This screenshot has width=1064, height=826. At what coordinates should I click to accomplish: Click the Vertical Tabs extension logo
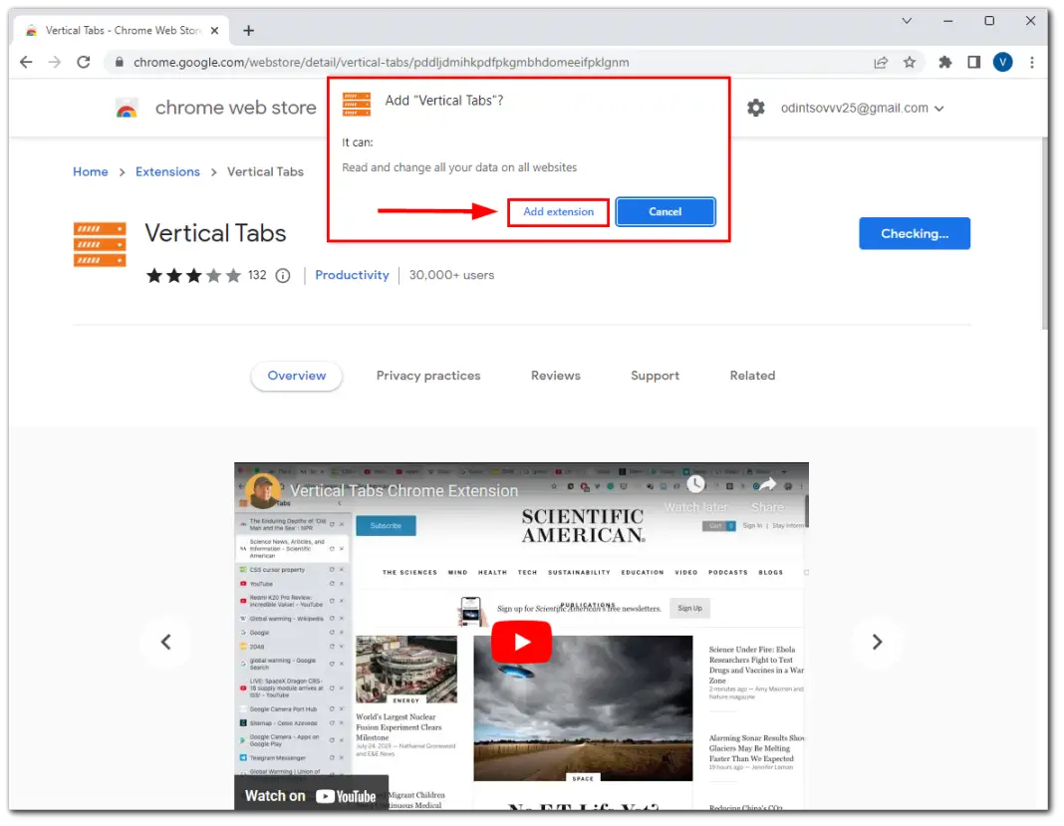point(99,243)
